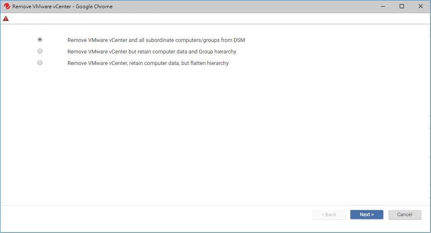
Task: Click the empty title bar space before Minimize
Action: (247, 7)
